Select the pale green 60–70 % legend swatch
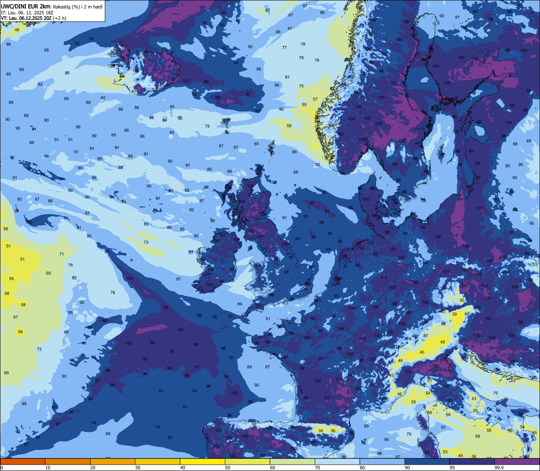The image size is (540, 471). (292, 462)
